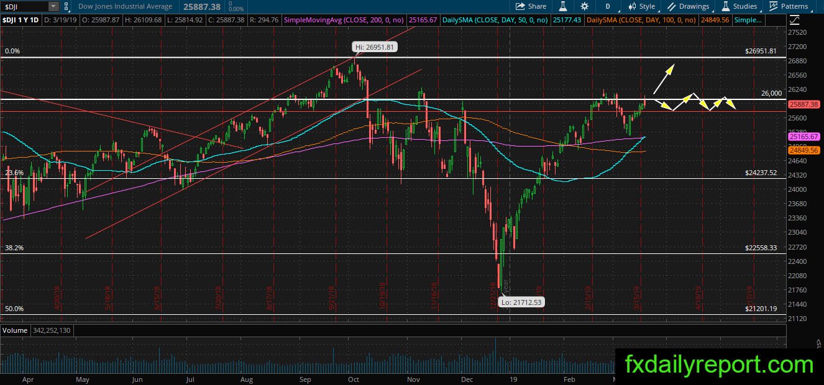Viewport: 824px width, 385px height.
Task: Click the 'Oct' label on the time axis
Action: pos(354,378)
